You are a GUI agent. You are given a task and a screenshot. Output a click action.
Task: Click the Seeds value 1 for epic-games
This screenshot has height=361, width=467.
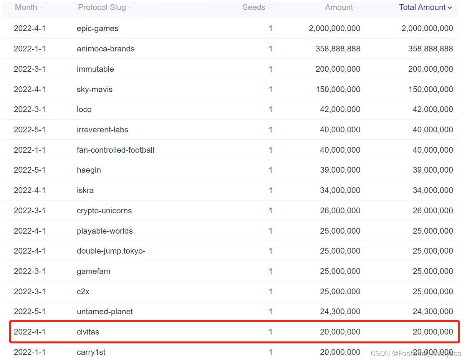pyautogui.click(x=271, y=28)
